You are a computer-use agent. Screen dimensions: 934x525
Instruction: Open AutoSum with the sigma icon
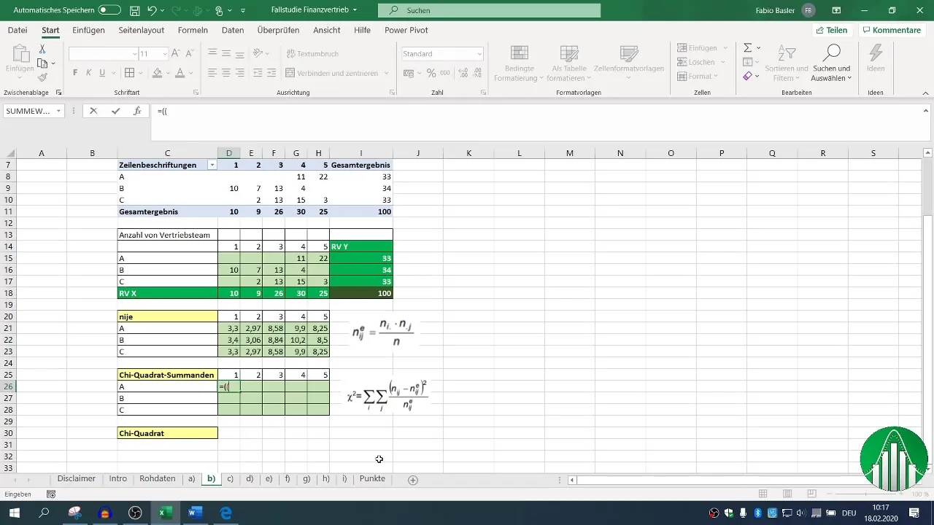point(748,48)
